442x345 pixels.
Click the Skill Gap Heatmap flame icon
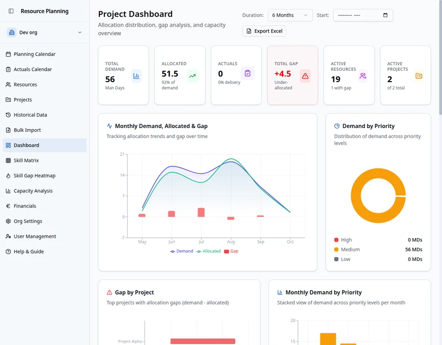8,175
